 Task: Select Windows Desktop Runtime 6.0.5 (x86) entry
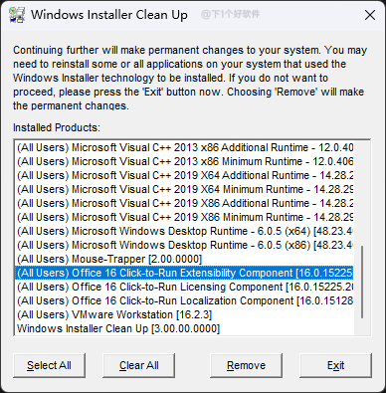(184, 245)
